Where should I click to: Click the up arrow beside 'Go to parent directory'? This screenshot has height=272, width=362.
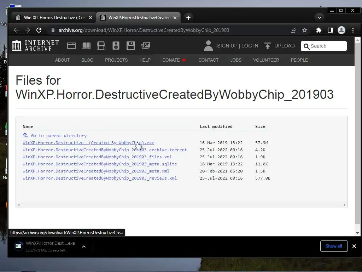[25, 135]
